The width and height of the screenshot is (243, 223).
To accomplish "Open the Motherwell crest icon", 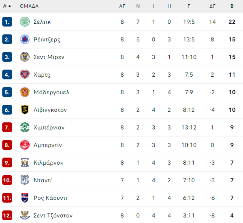I will [25, 92].
